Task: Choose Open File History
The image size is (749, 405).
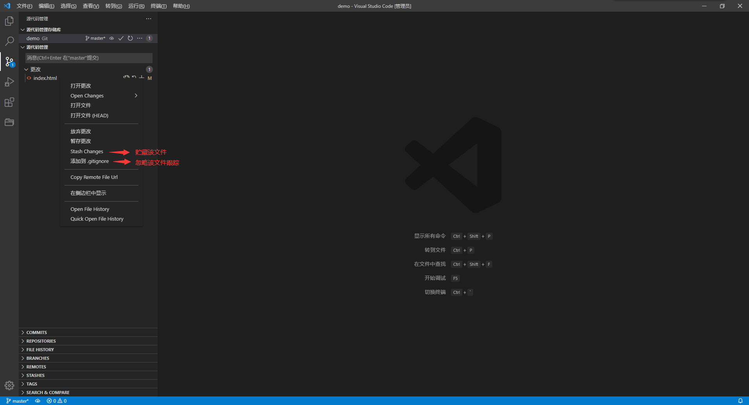Action: (x=101, y=209)
